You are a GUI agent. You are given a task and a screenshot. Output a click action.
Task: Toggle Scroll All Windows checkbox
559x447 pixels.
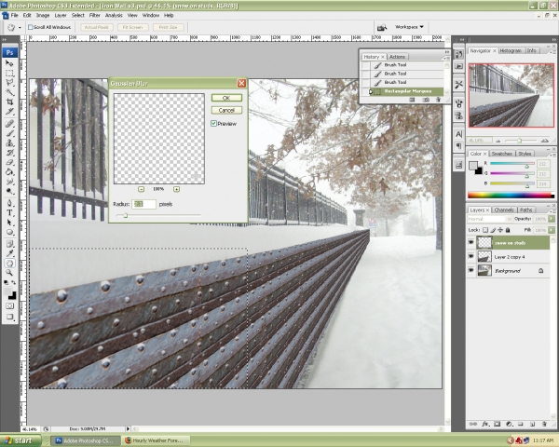[31, 27]
